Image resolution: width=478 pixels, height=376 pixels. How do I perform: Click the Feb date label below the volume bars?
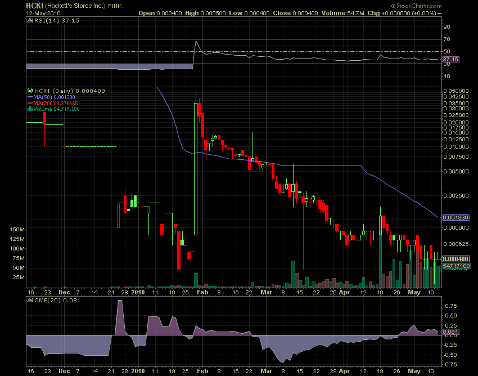[202, 292]
